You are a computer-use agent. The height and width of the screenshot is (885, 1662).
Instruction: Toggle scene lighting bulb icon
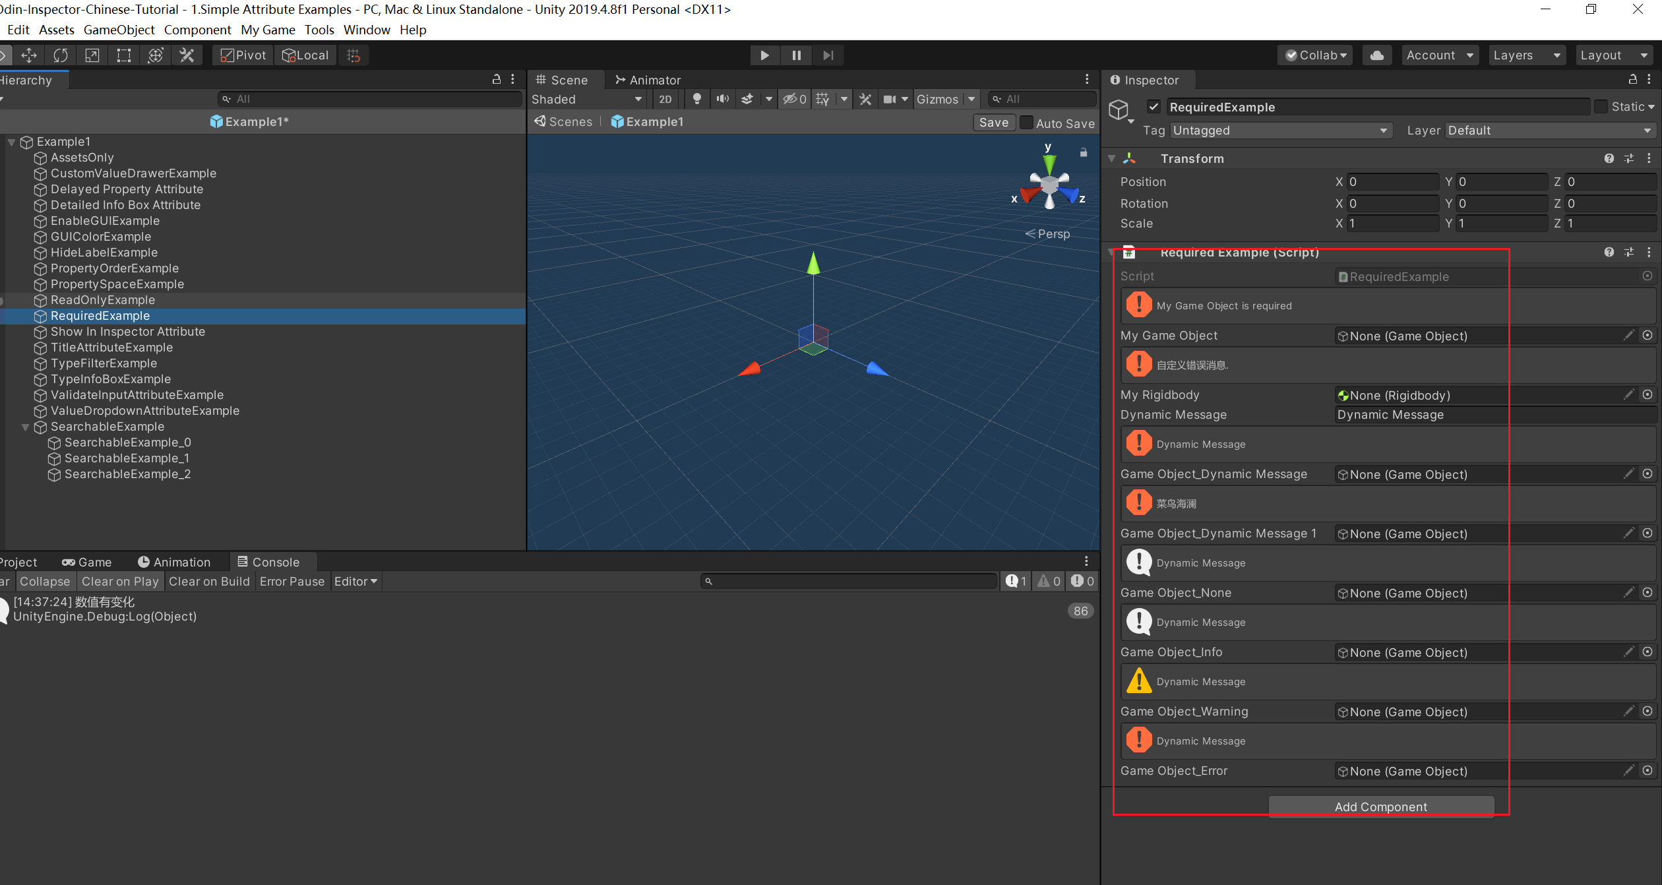pos(697,99)
